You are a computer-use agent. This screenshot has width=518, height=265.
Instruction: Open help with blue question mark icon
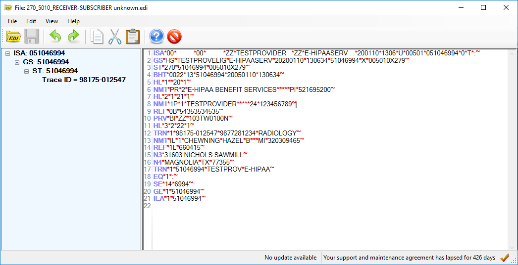pos(156,37)
